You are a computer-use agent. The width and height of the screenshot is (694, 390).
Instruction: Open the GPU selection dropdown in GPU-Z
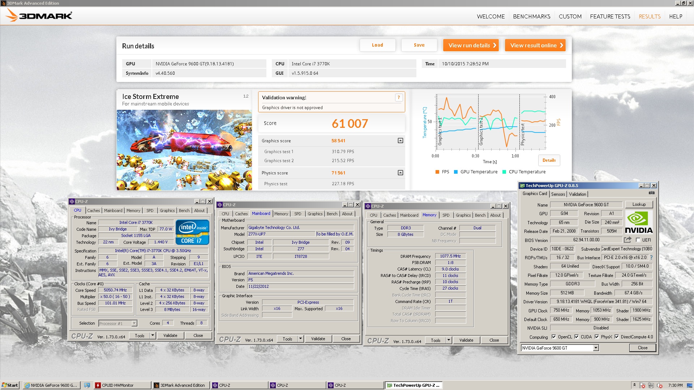point(596,348)
